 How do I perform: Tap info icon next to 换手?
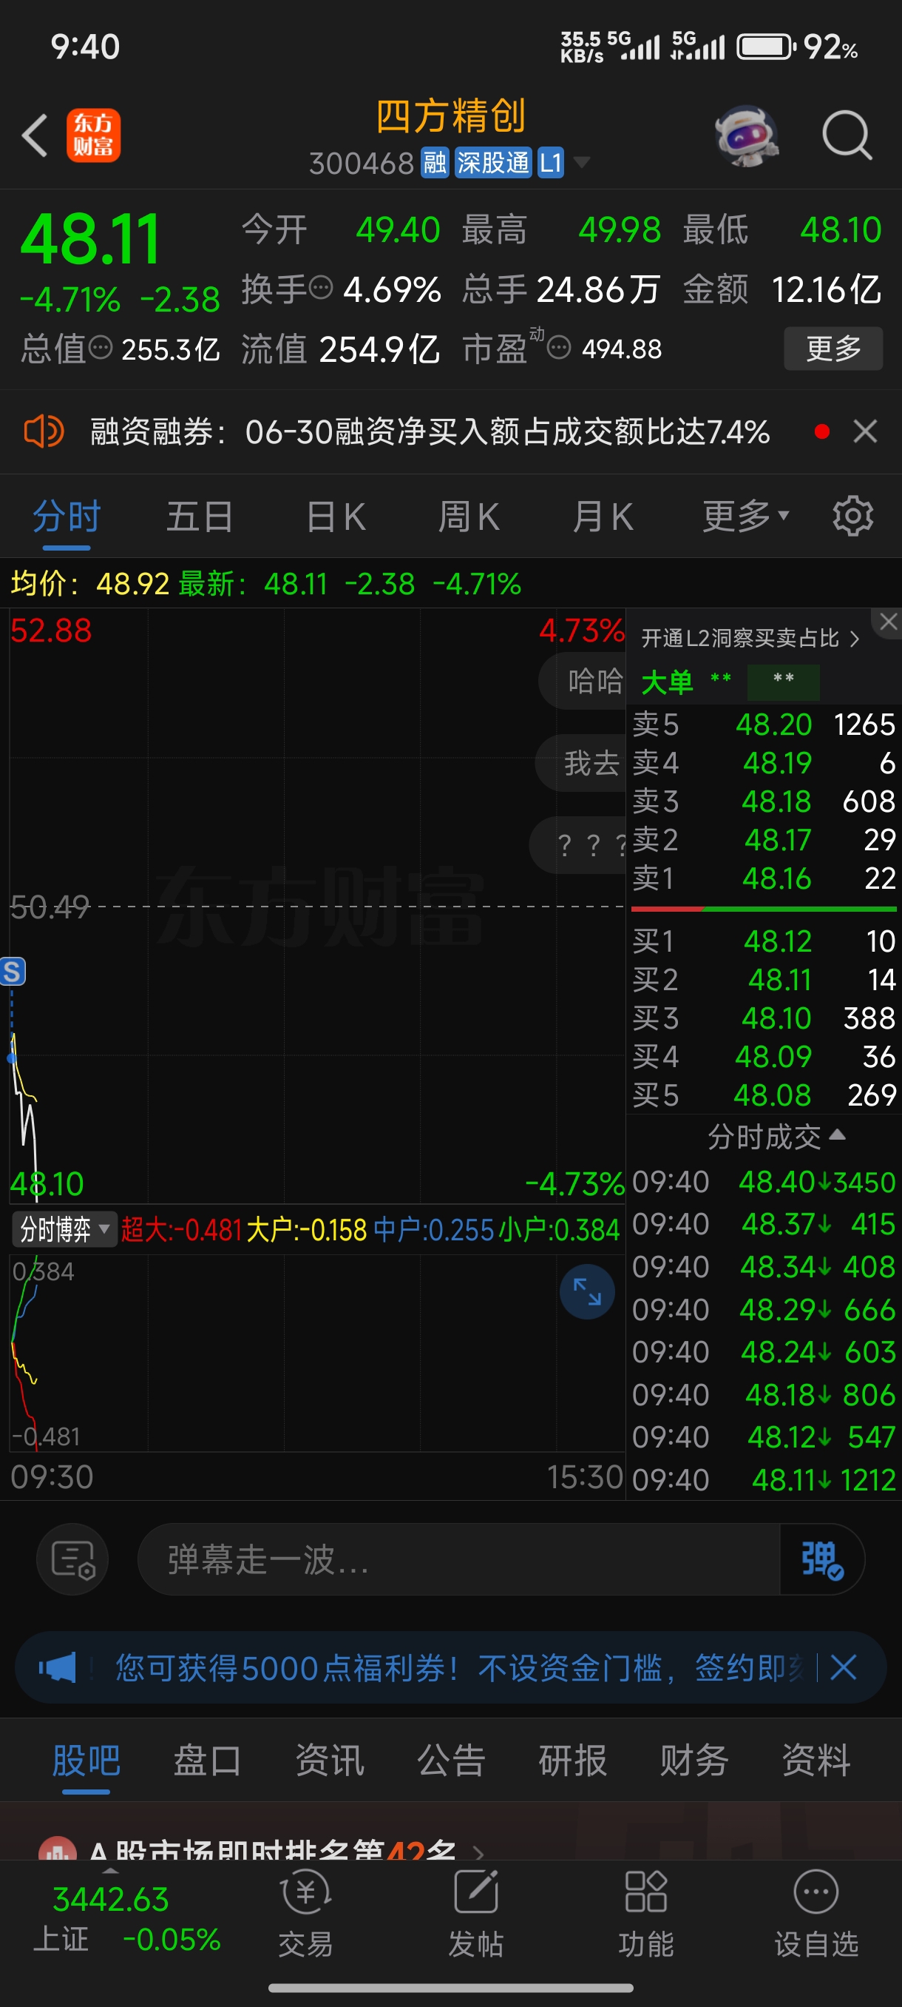click(321, 289)
